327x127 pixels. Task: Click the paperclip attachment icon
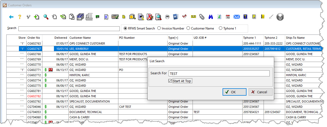point(202,17)
